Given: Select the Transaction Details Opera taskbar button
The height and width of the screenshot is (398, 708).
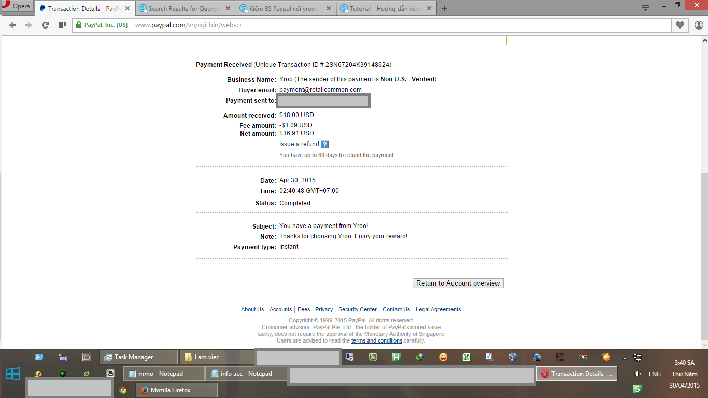Looking at the screenshot, I should (577, 374).
